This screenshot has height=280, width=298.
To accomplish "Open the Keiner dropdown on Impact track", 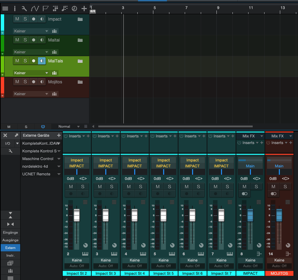I will tap(31, 31).
